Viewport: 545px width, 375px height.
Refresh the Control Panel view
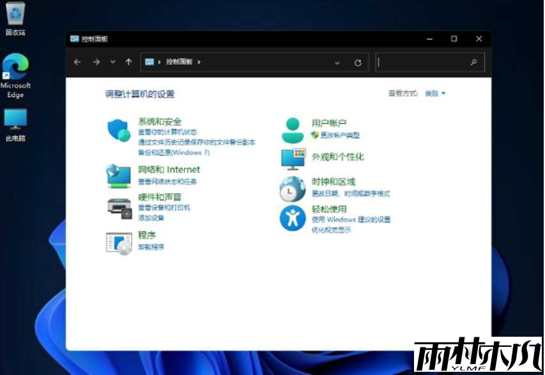pyautogui.click(x=358, y=62)
